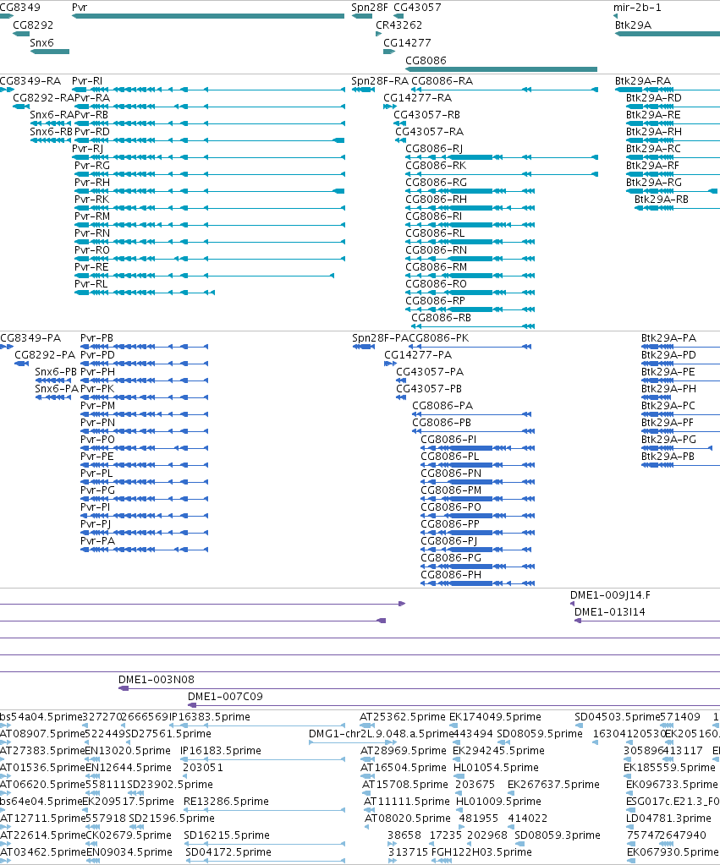Click the CG8292-PA protein label

click(x=45, y=355)
